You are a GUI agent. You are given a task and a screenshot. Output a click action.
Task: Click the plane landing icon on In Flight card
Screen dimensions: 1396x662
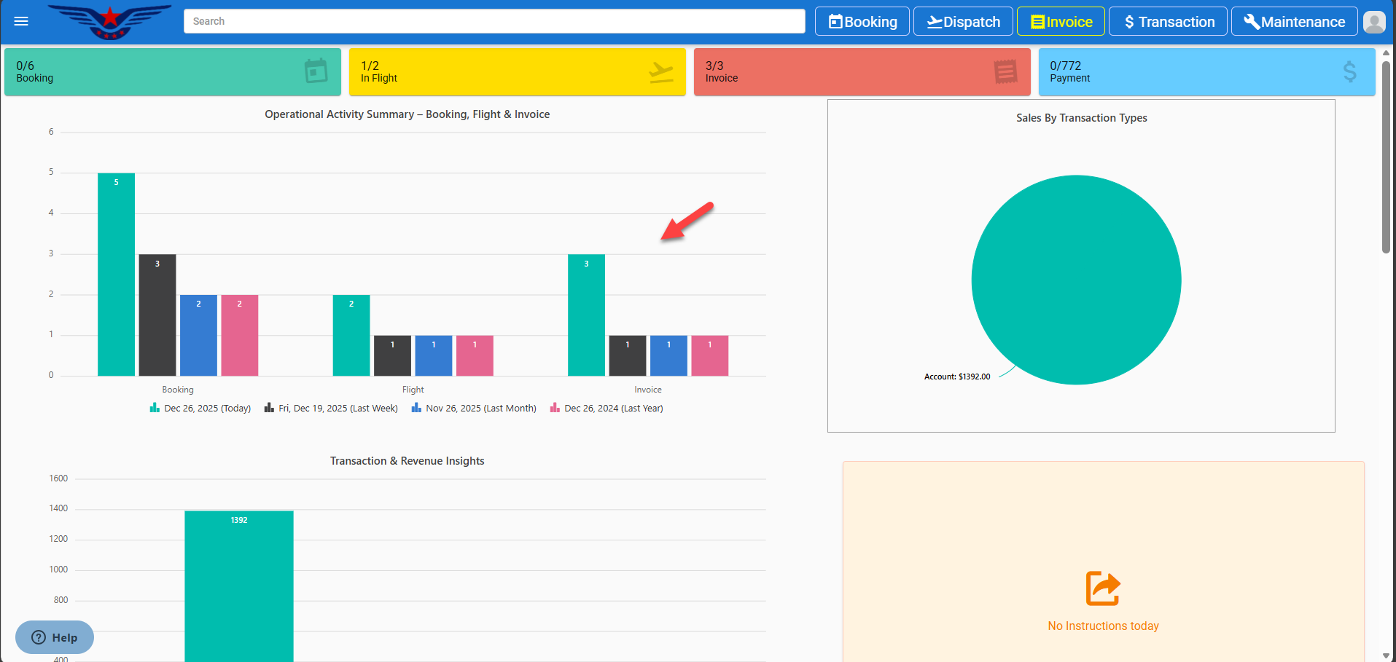coord(660,72)
